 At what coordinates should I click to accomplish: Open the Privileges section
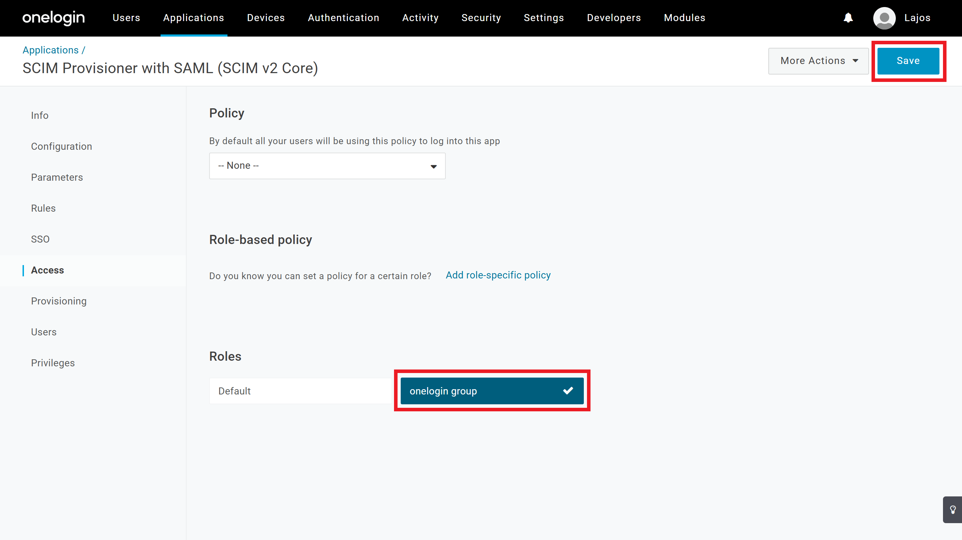53,363
